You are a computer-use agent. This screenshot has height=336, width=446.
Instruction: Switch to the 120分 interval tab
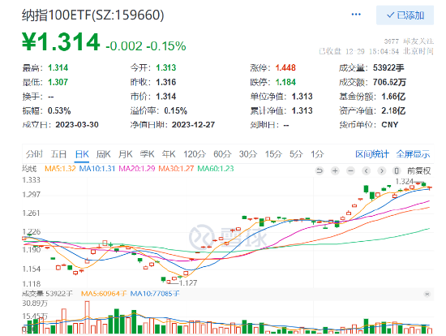(x=195, y=154)
